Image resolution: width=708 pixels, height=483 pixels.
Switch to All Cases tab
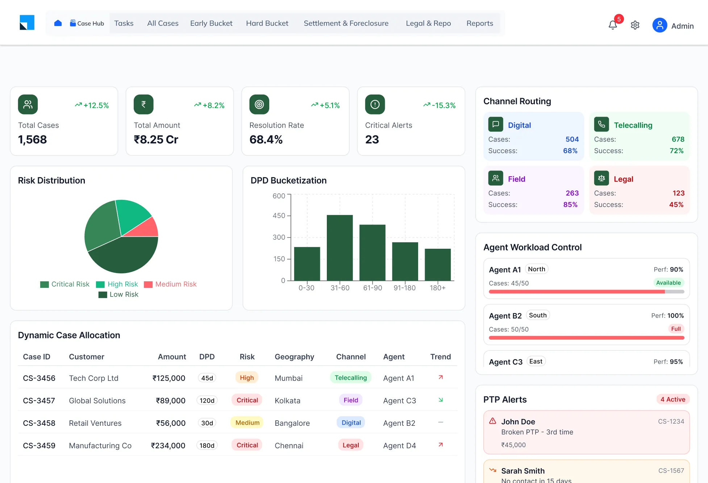pyautogui.click(x=163, y=23)
